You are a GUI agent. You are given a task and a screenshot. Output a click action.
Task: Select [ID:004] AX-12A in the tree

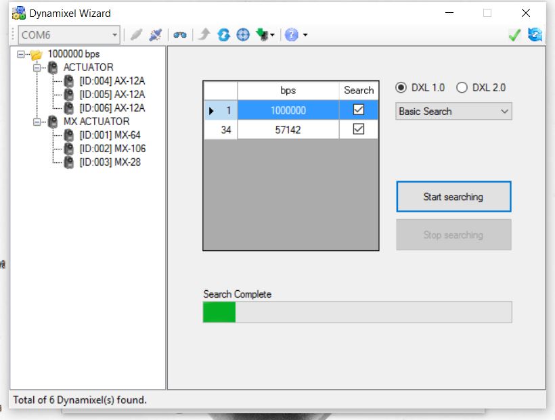coord(112,81)
